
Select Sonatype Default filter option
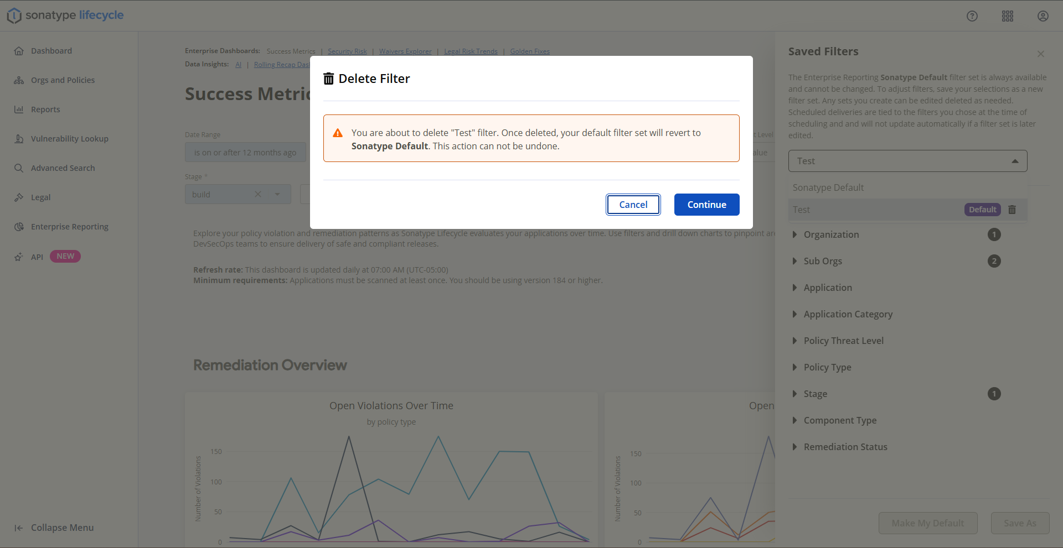[908, 187]
